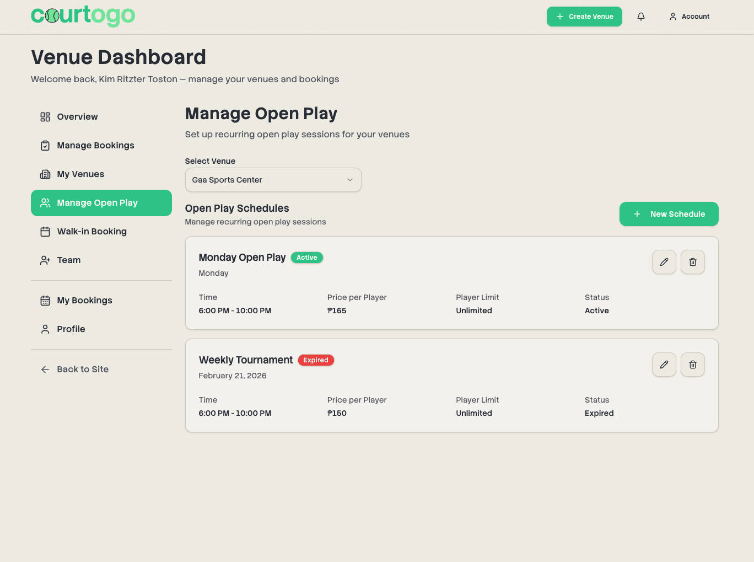Click the courtogo logo
Viewport: 754px width, 562px height.
pyautogui.click(x=83, y=16)
